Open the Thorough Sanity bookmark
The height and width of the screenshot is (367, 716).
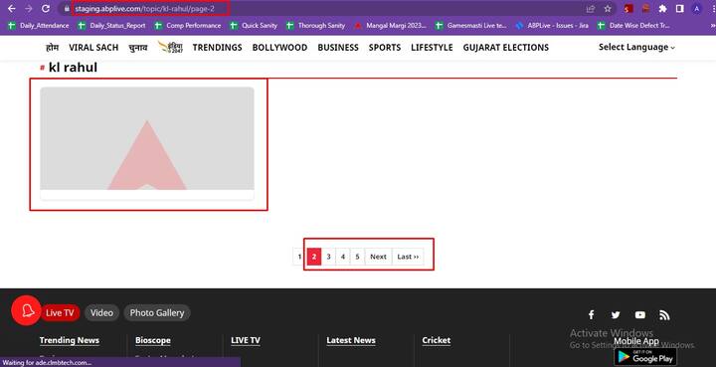(x=316, y=26)
